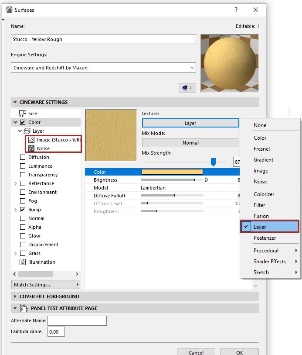Viewport: 302px width, 355px height.
Task: Choose Posterizer from the texture menu
Action: click(x=270, y=238)
